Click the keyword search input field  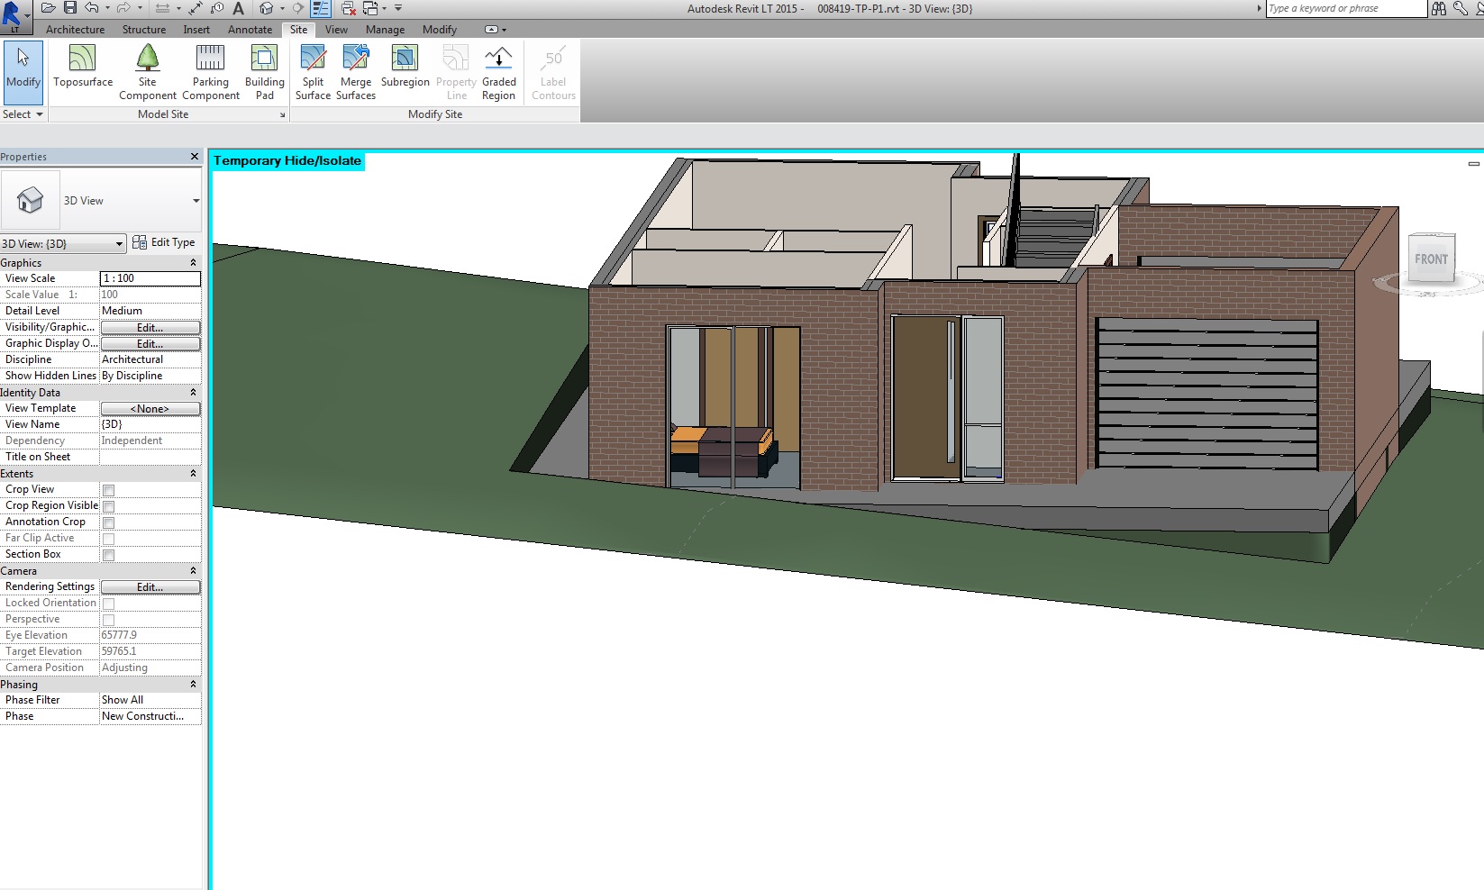(x=1346, y=8)
